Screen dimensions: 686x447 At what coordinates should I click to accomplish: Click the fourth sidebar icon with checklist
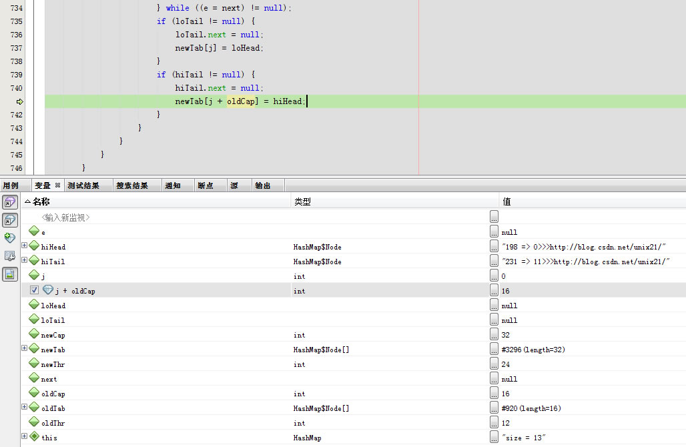(x=9, y=256)
